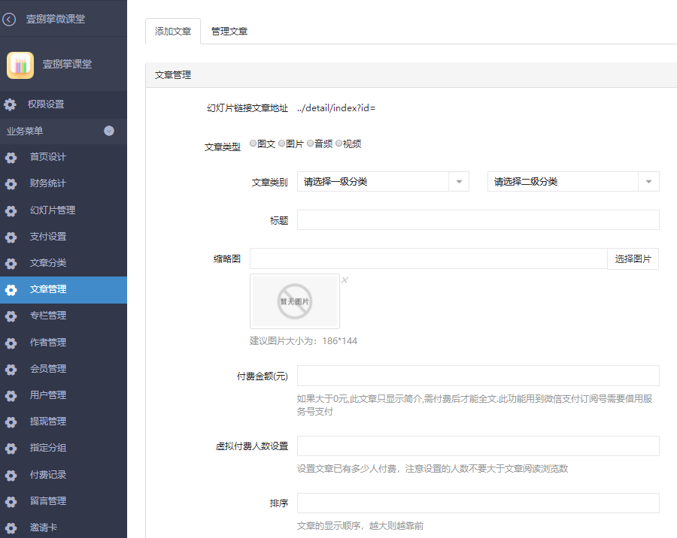Click the 缩略图 path input field
Viewport: 677px width, 538px height.
tap(429, 259)
